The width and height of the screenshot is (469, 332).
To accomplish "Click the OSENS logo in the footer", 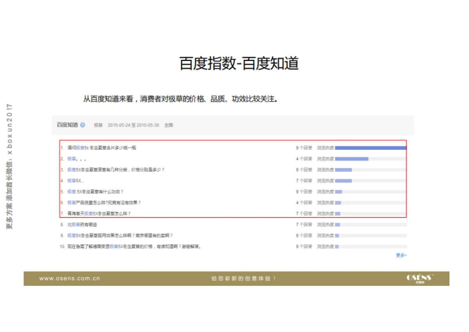I will point(420,278).
